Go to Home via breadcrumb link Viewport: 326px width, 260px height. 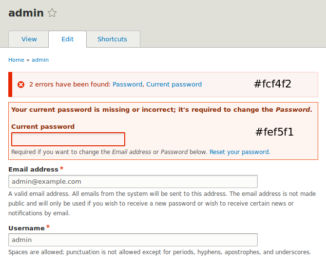point(16,60)
